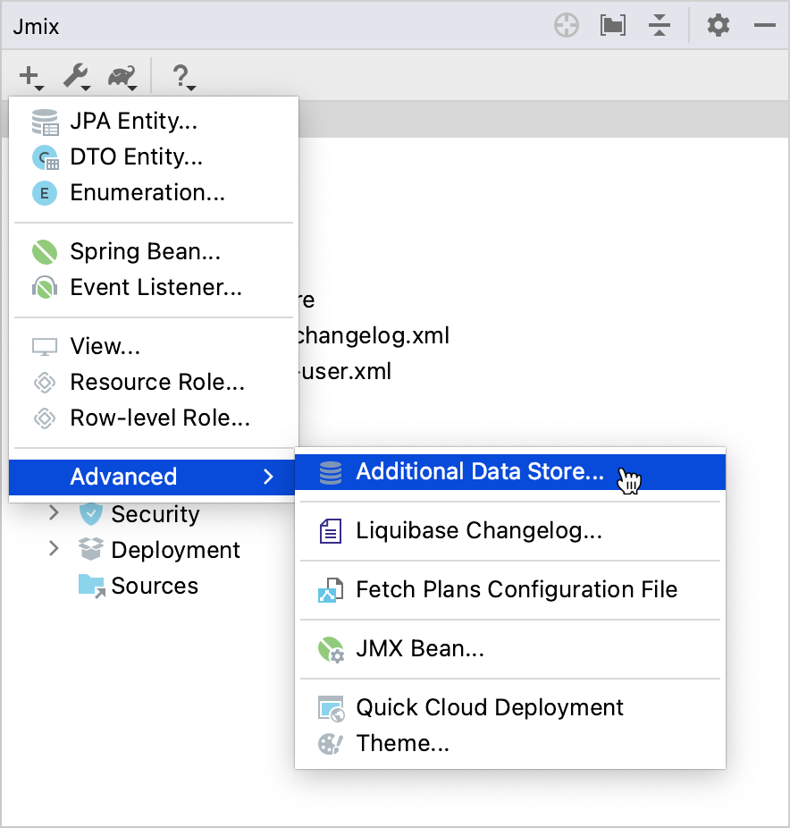This screenshot has height=828, width=790.
Task: Click the Row-level Role diamond icon
Action: point(45,418)
